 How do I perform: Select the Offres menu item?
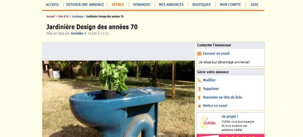tap(118, 5)
